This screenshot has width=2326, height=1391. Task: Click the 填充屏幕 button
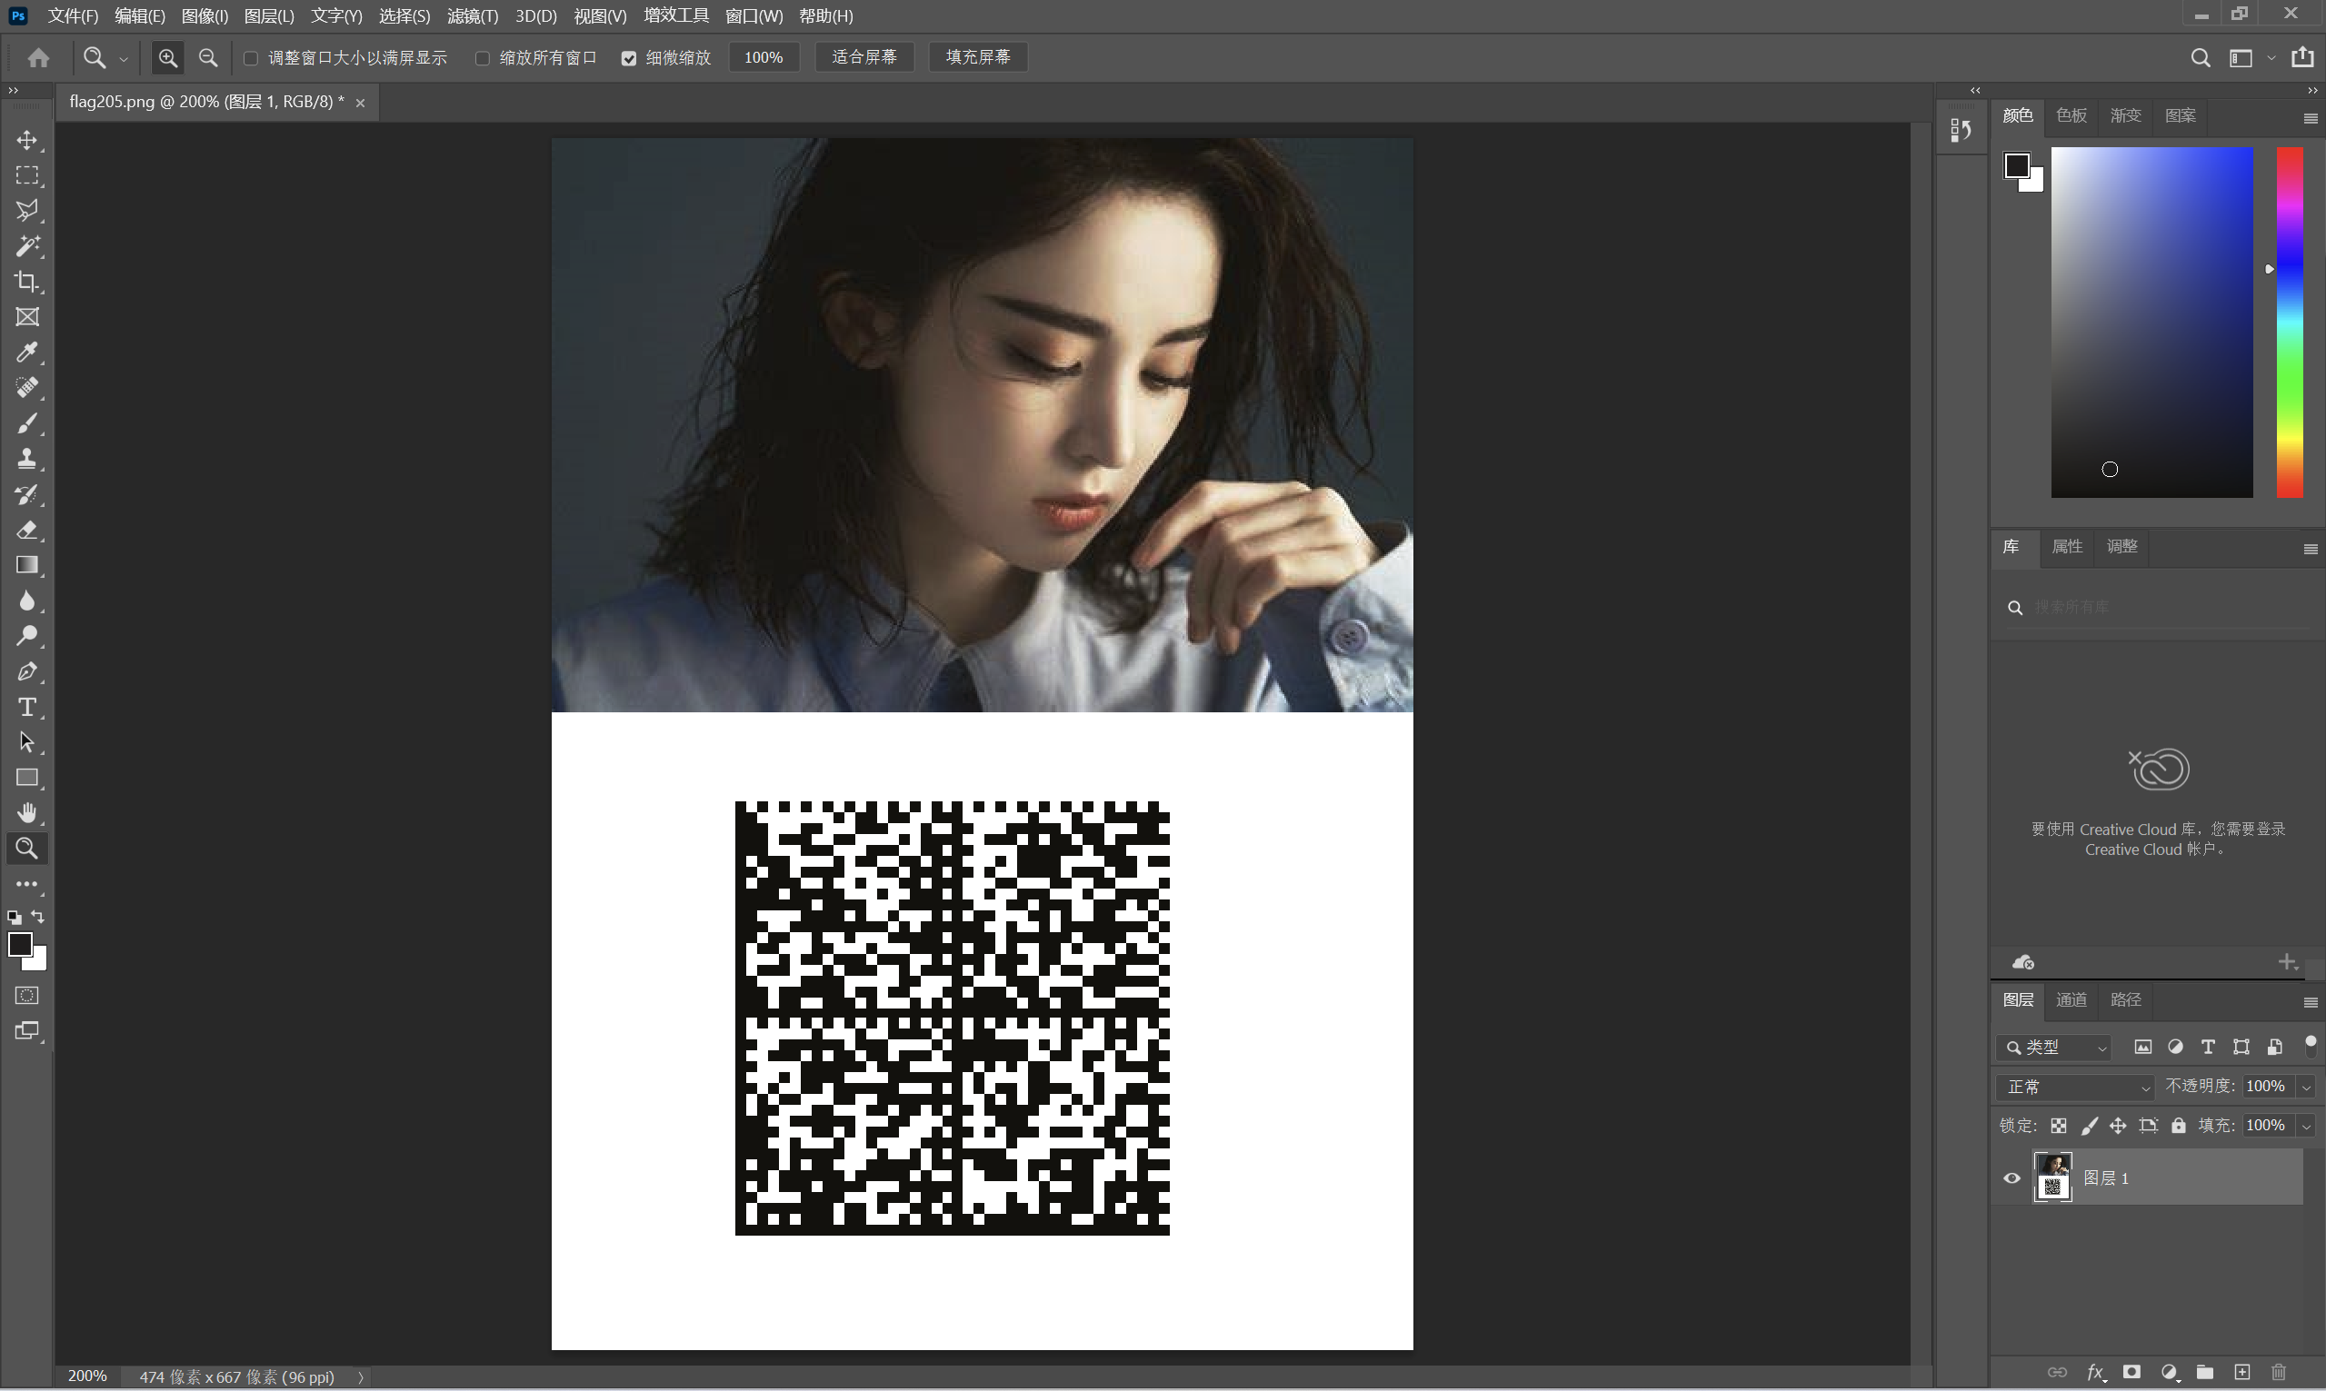point(978,58)
